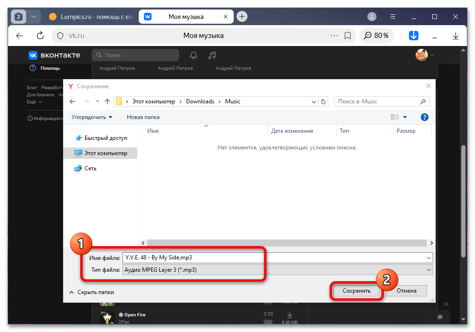Edit the Имя файла text field
This screenshot has height=332, width=475.
coord(274,258)
